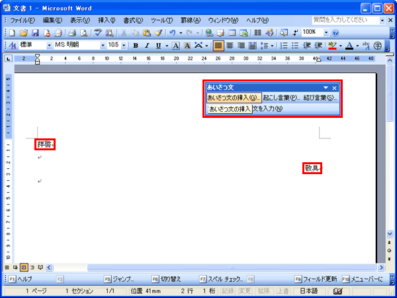Open the 罫線 menu
The height and width of the screenshot is (298, 397).
tap(191, 21)
